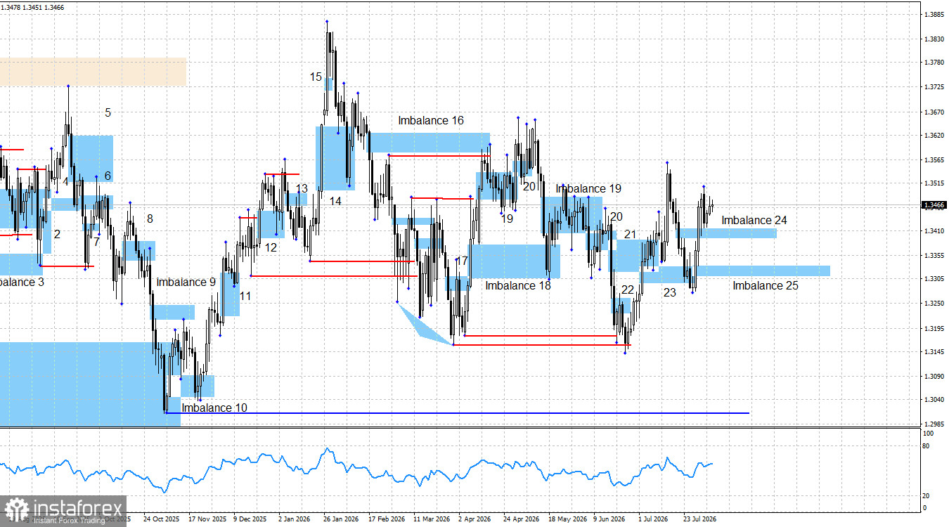Click the number 15 label near the peak
This screenshot has height=527, width=949.
[316, 77]
